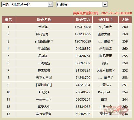Click member count 253 for 天下ぁ王城

125,78
